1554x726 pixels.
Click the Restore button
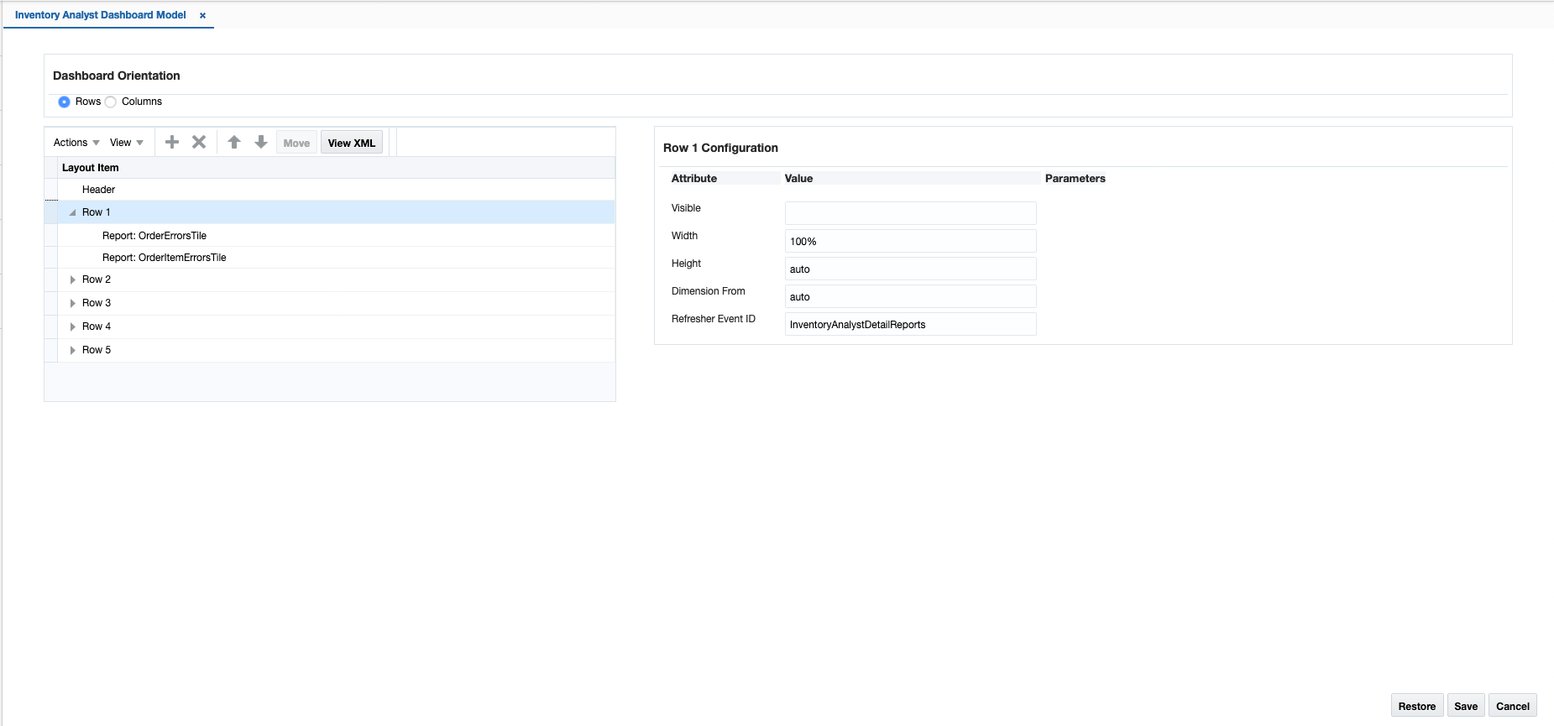coord(1417,706)
